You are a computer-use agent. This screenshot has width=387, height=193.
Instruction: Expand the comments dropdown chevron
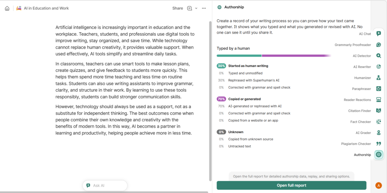196,8
